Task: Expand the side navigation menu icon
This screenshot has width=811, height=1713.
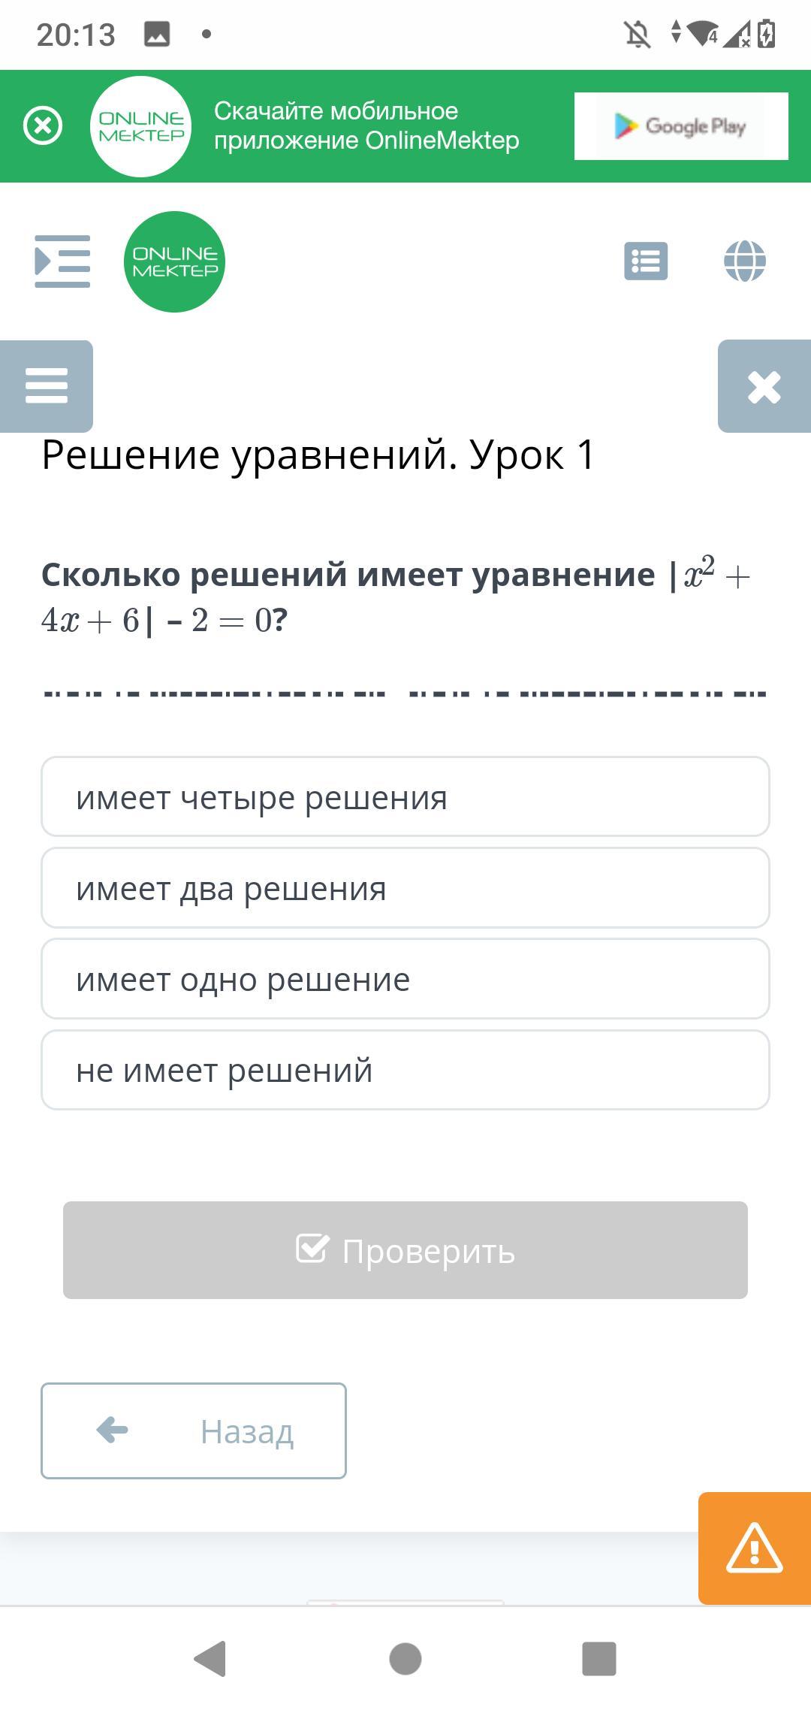Action: coord(62,261)
